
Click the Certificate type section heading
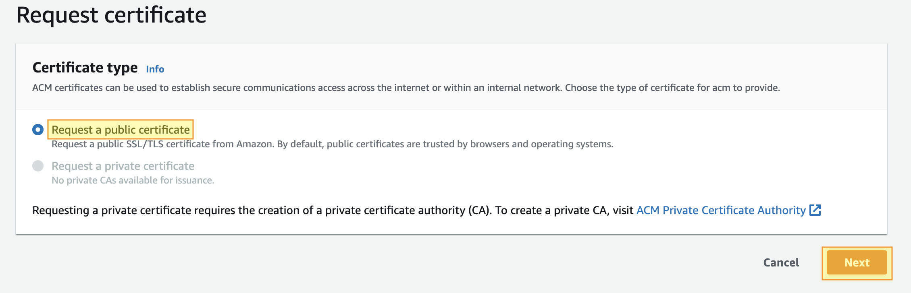click(85, 68)
